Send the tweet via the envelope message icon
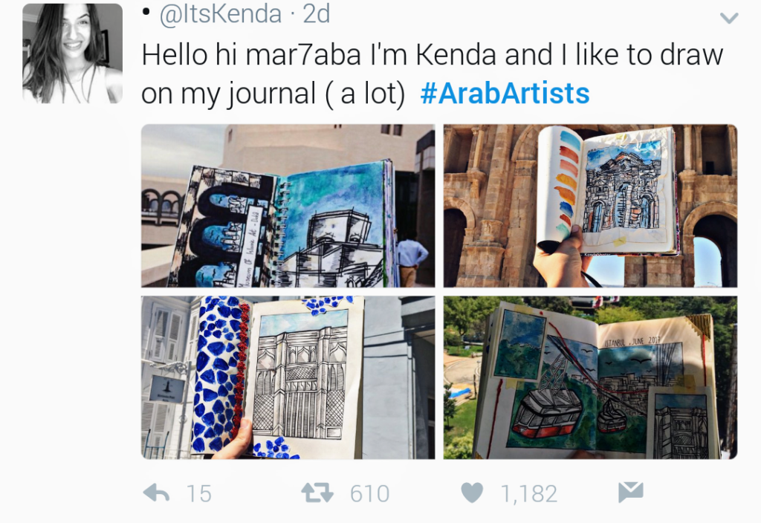Viewport: 761px width, 523px height. (x=630, y=492)
